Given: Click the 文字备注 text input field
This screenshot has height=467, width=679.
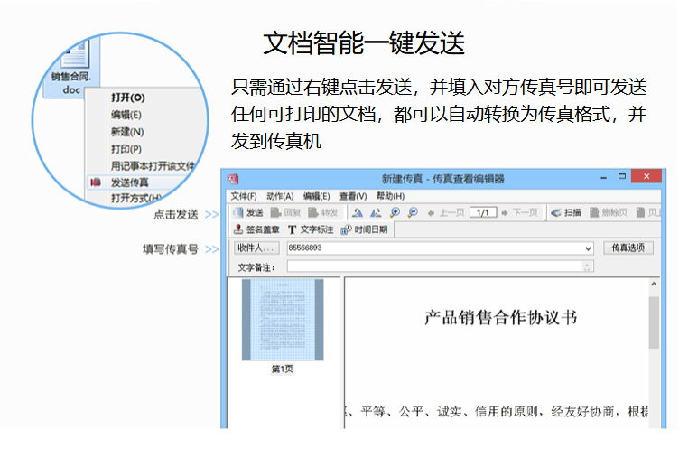Looking at the screenshot, I should [x=433, y=266].
